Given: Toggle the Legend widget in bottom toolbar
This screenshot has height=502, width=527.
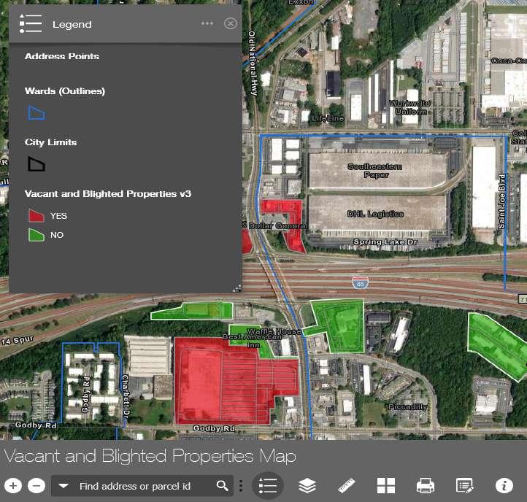Looking at the screenshot, I should (268, 485).
